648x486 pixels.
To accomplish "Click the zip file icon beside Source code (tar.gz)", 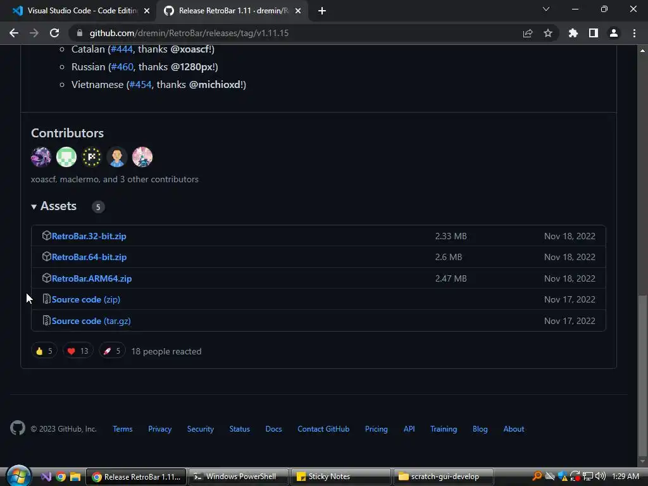I will (x=46, y=320).
